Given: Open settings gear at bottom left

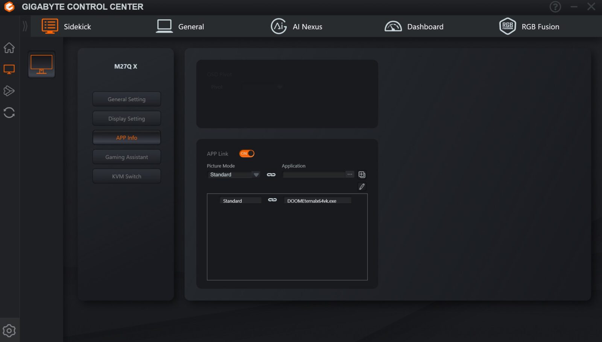Looking at the screenshot, I should pyautogui.click(x=9, y=331).
